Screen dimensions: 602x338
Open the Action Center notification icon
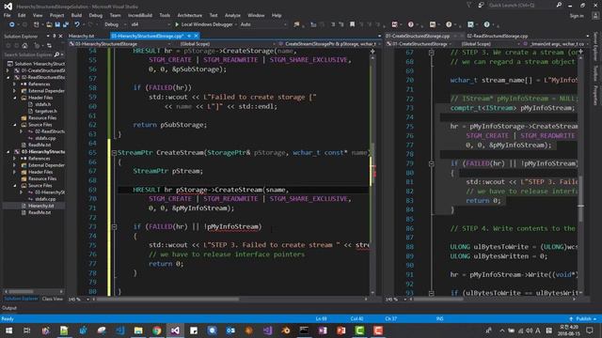pos(590,330)
